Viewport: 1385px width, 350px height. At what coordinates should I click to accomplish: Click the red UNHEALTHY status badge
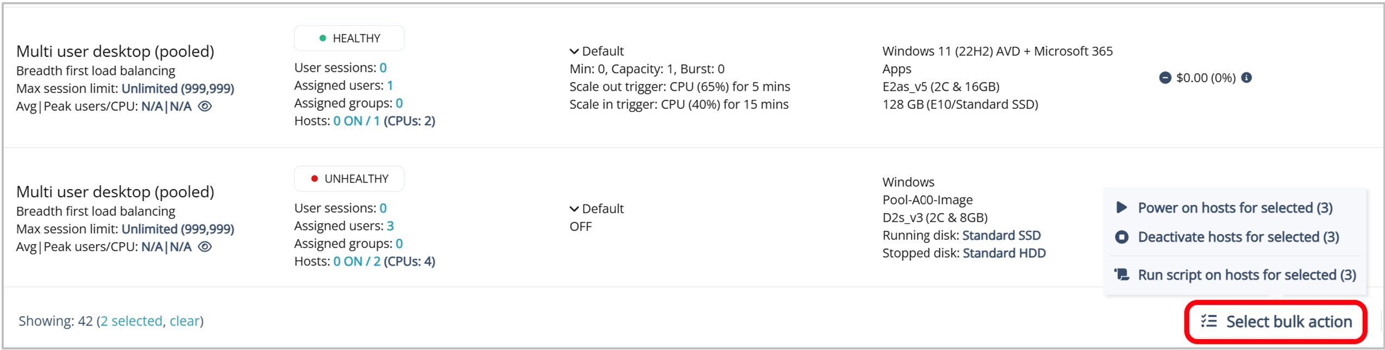[x=349, y=179]
